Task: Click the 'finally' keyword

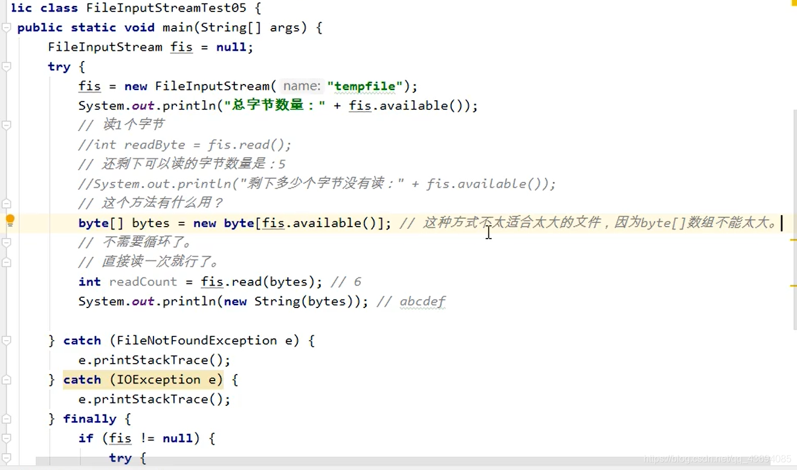Action: [90, 419]
